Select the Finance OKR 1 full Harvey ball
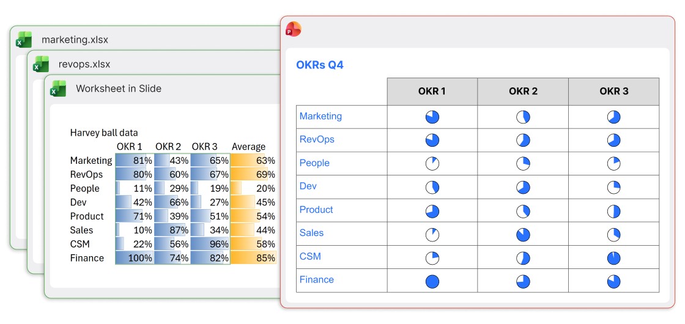The width and height of the screenshot is (685, 324). (x=432, y=281)
